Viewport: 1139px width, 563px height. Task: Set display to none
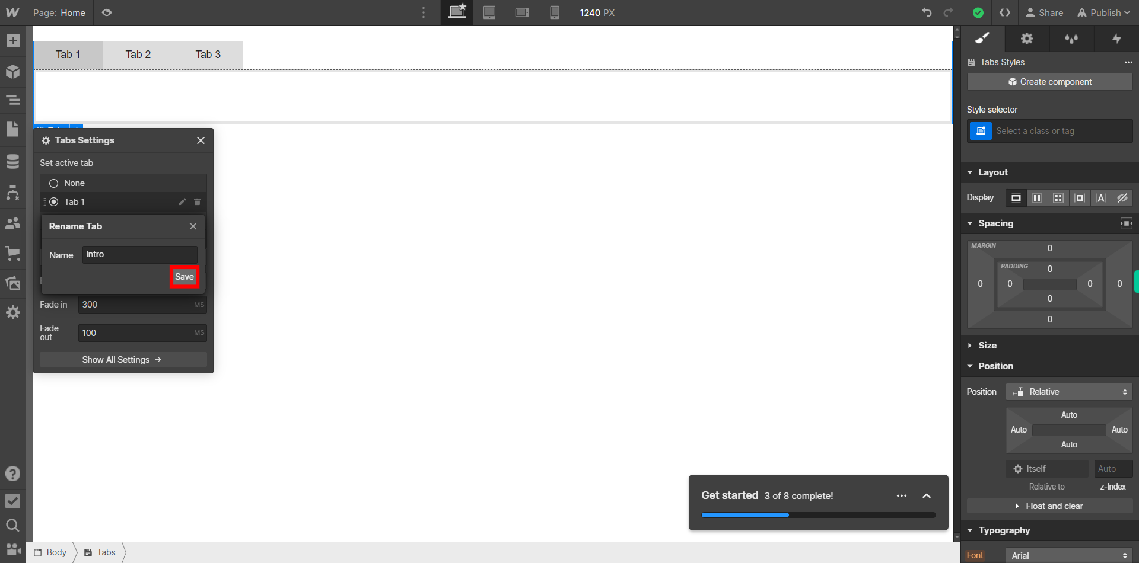coord(1122,198)
